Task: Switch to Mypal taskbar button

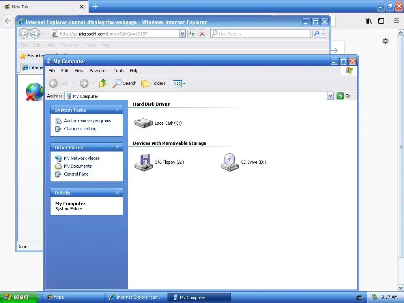Action: point(73,297)
